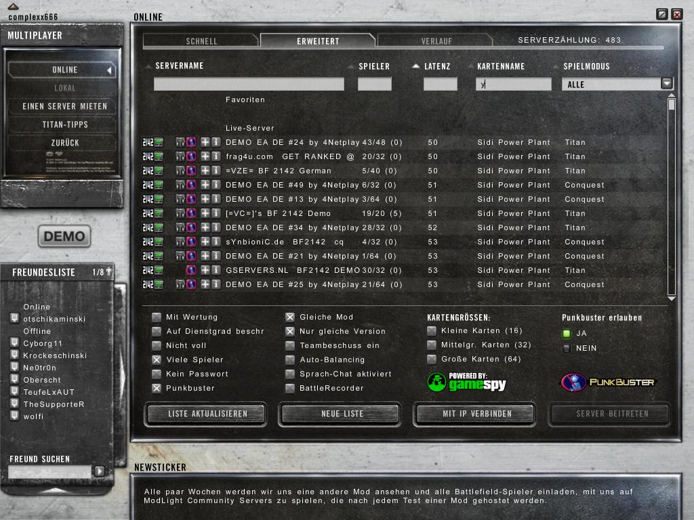694x520 pixels.
Task: Select Einen Server mieten menu item
Action: click(x=64, y=106)
